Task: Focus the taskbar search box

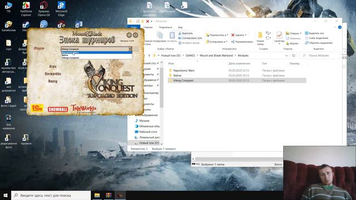Action: [51, 195]
